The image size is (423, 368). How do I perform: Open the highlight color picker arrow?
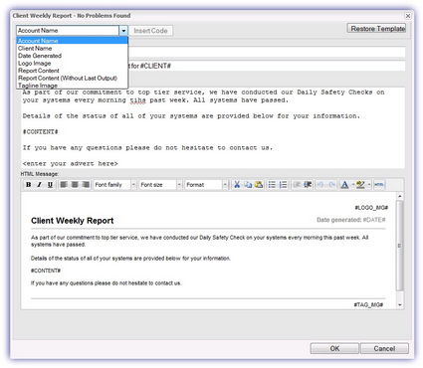coord(369,185)
